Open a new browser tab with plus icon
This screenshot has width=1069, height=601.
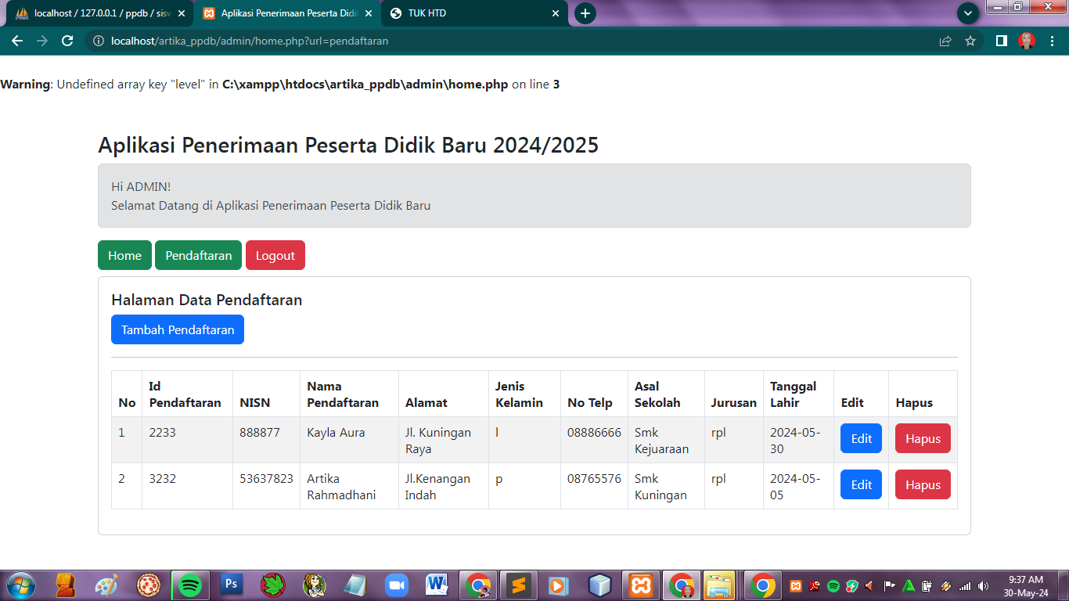(585, 13)
